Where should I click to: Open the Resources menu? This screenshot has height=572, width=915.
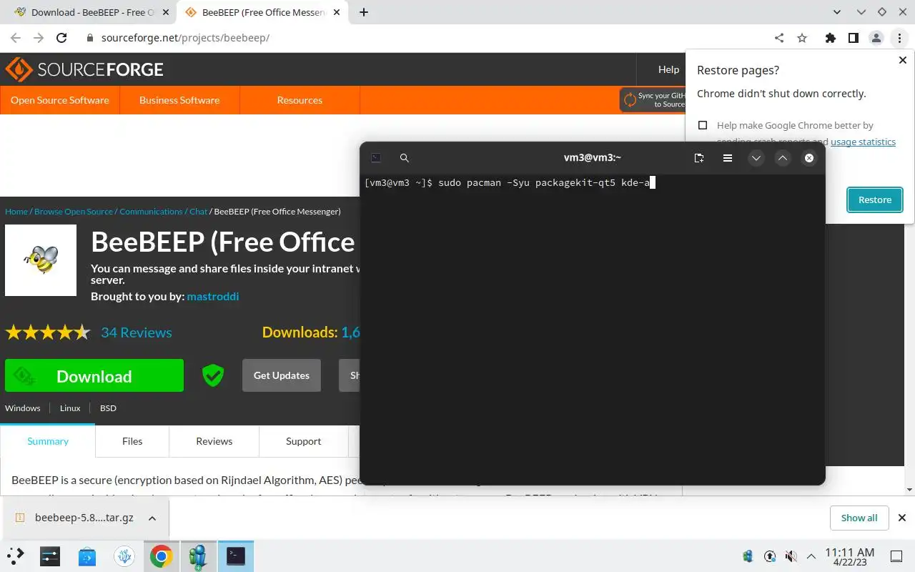(300, 100)
